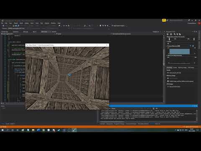Screen dimensions: 201x151
Task: Open the File menu
Action: [x=2, y=23]
